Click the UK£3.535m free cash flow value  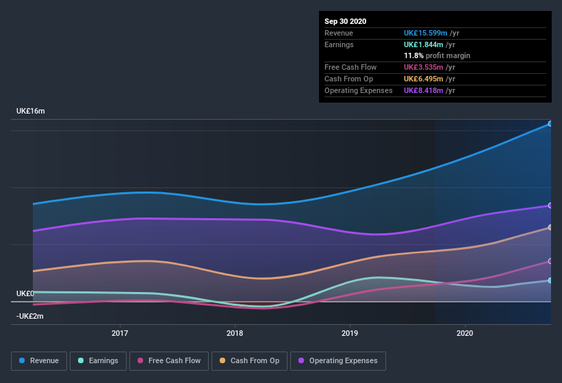coord(423,67)
